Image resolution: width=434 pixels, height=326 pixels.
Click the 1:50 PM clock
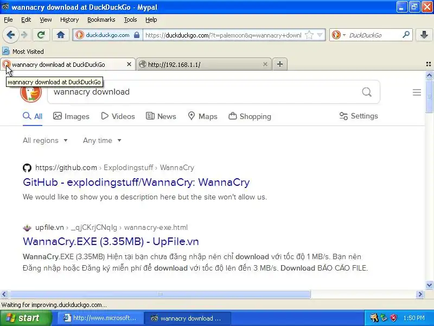[x=414, y=318]
